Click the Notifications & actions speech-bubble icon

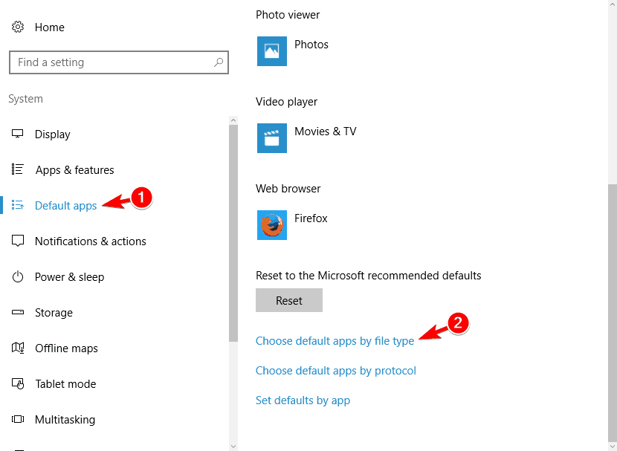click(18, 241)
